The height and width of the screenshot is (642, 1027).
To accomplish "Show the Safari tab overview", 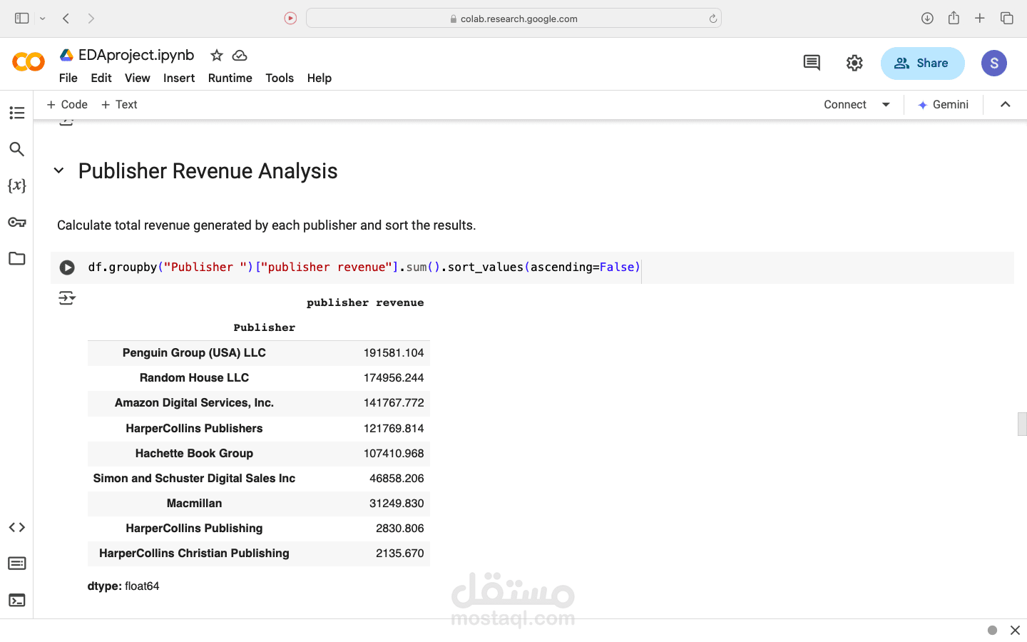I will click(1007, 19).
